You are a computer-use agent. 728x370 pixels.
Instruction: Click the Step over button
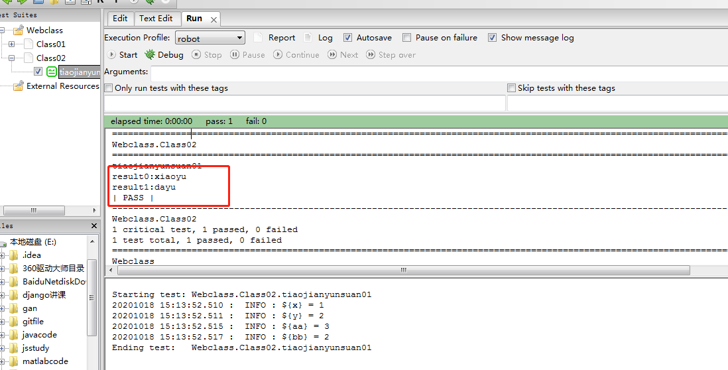[391, 55]
